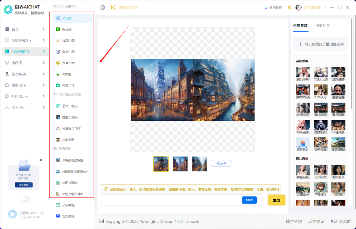Open 域方科技 link
Viewport: 356px width, 229px height.
coord(294,221)
